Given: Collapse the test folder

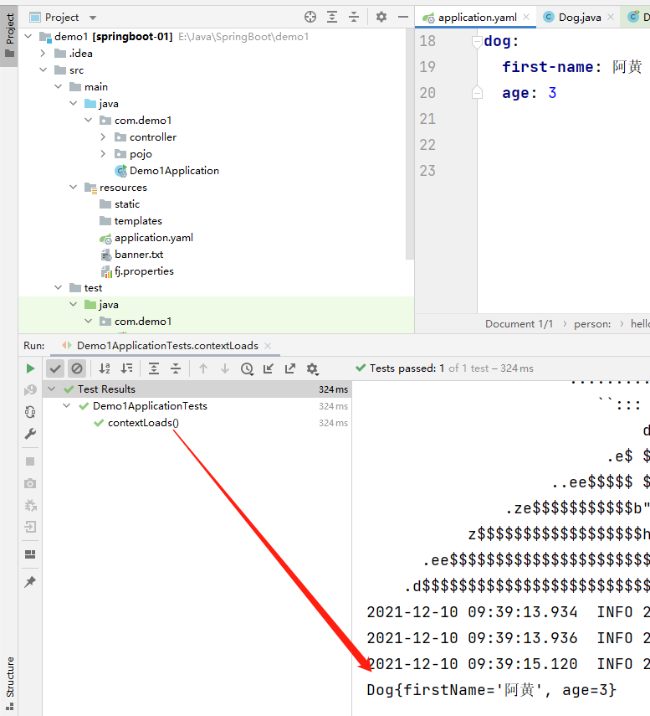Looking at the screenshot, I should click(x=59, y=287).
